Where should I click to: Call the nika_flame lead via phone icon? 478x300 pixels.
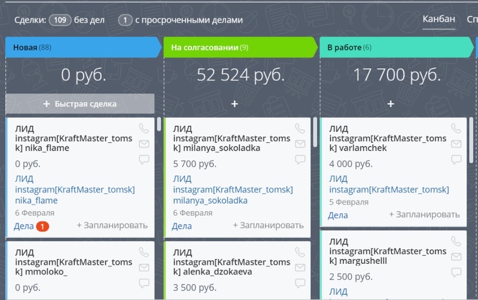coord(144,128)
